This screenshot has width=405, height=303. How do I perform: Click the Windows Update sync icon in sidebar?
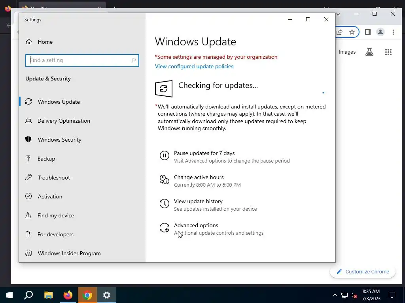click(x=28, y=101)
